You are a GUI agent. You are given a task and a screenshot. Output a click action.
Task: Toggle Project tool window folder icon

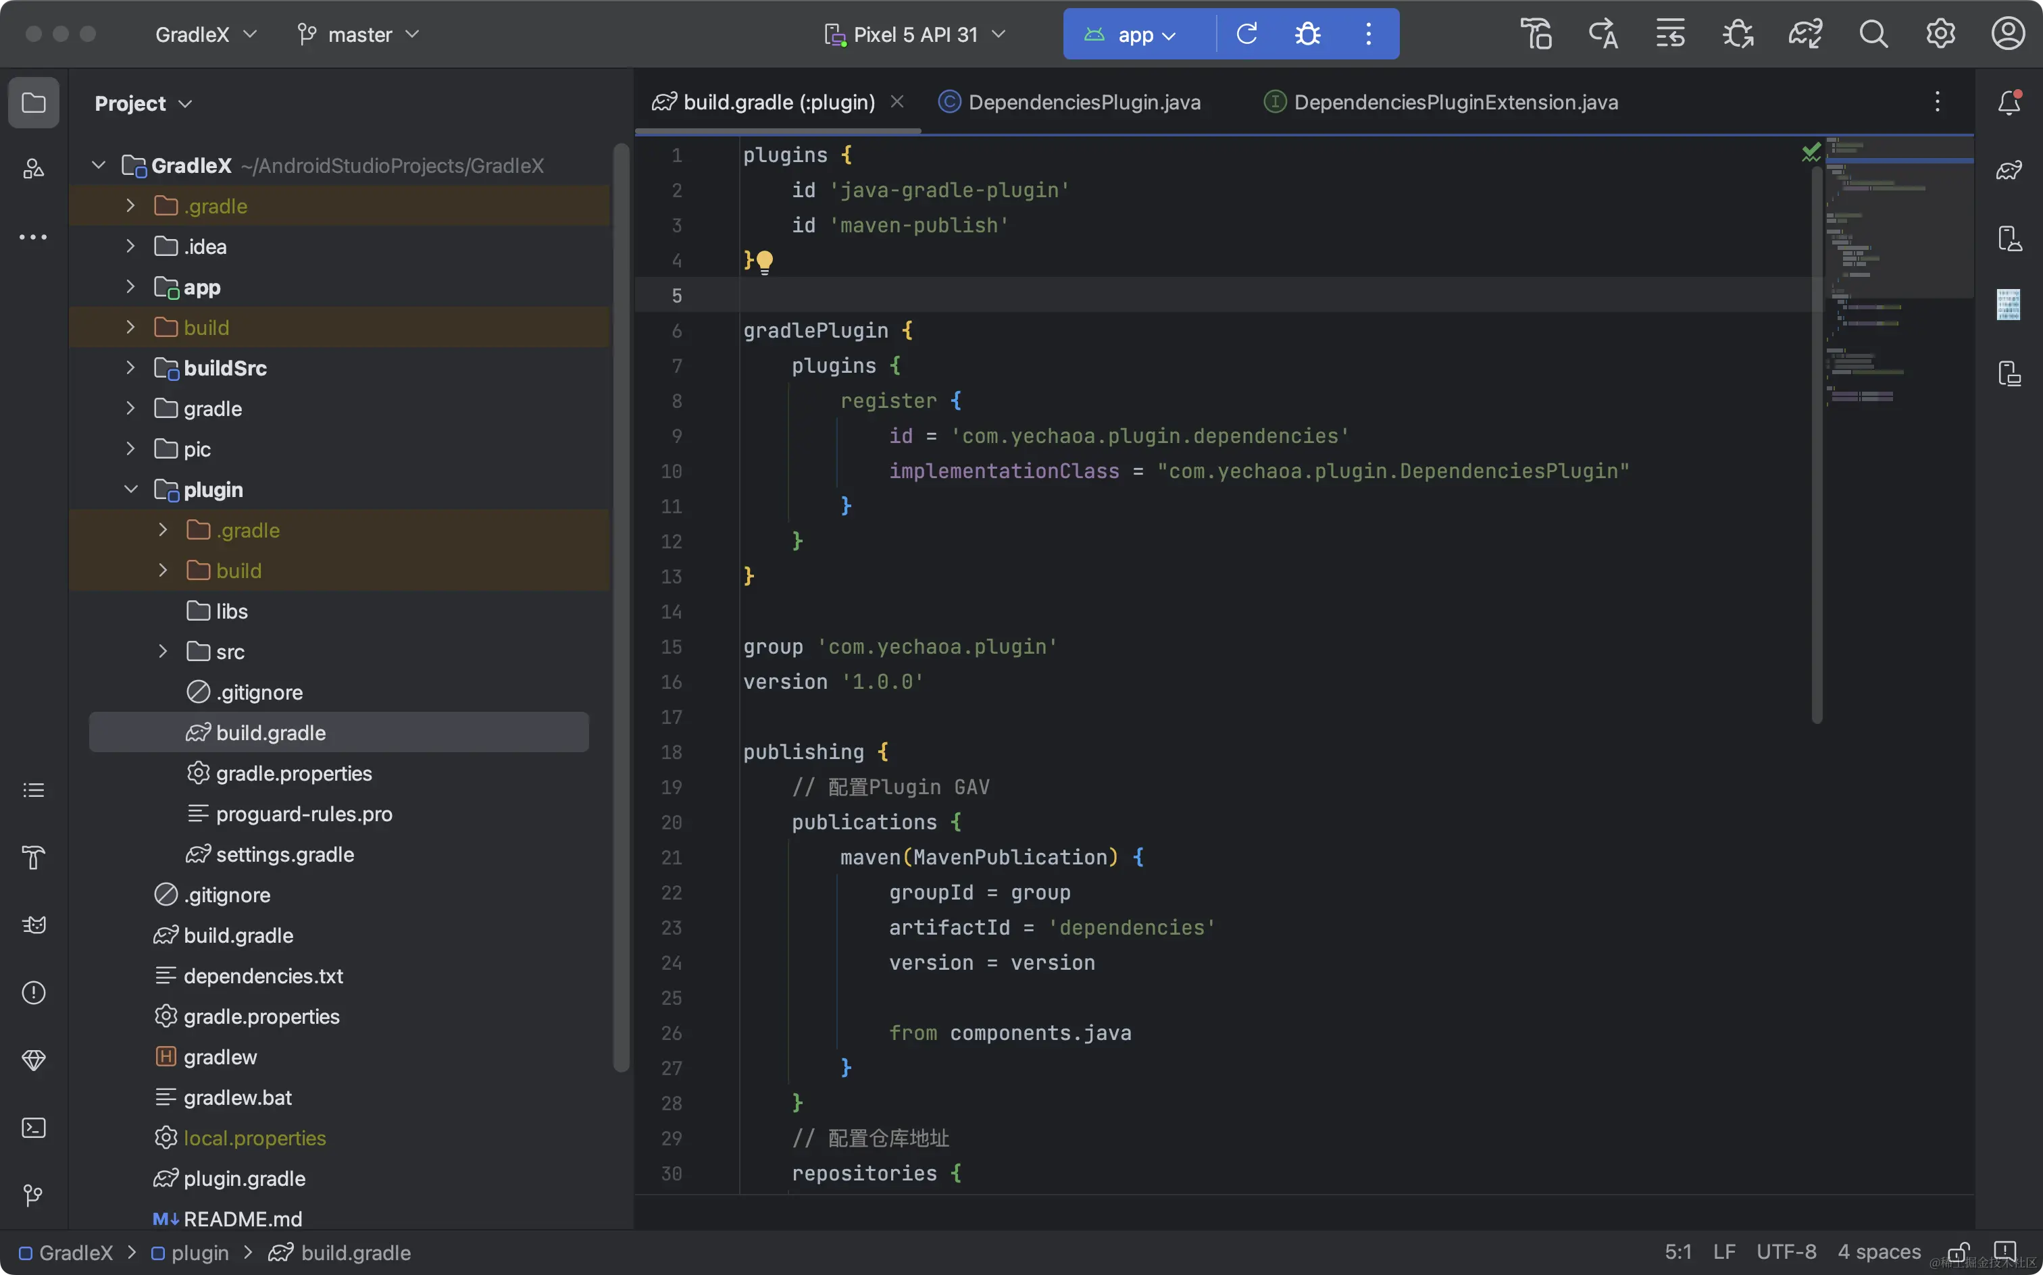coord(34,103)
